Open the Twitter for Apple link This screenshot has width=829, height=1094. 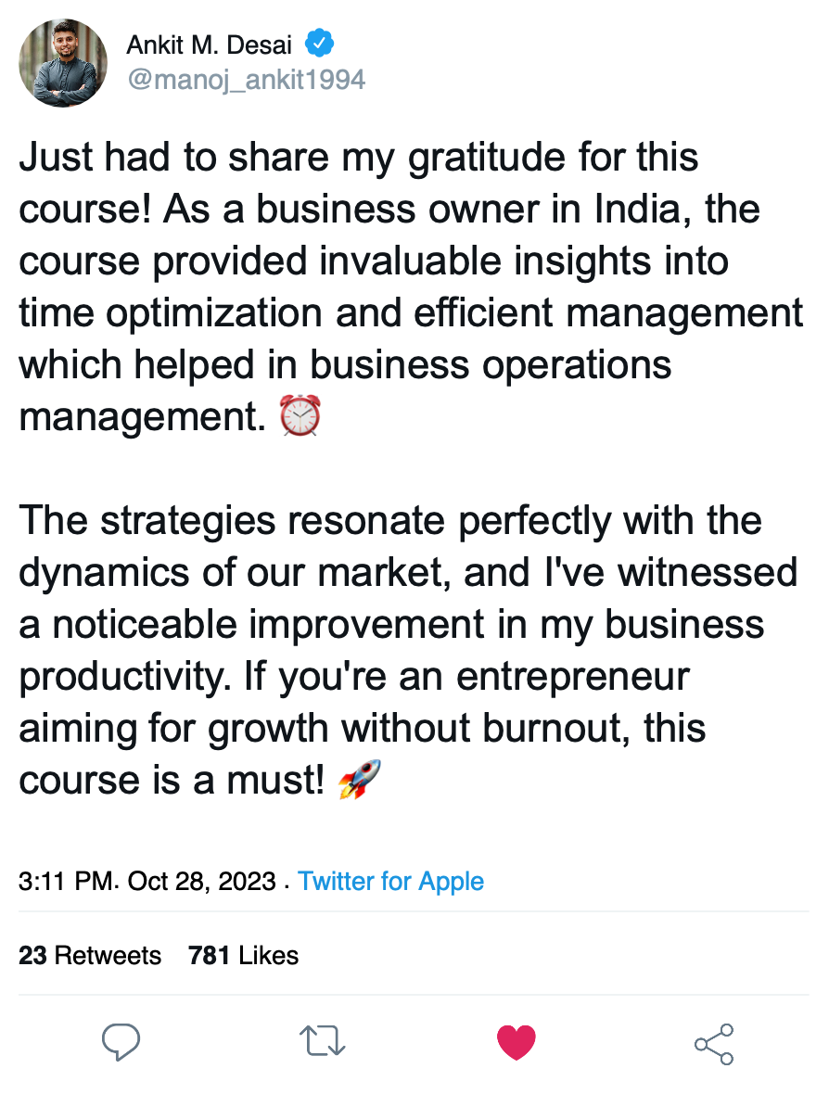click(391, 881)
